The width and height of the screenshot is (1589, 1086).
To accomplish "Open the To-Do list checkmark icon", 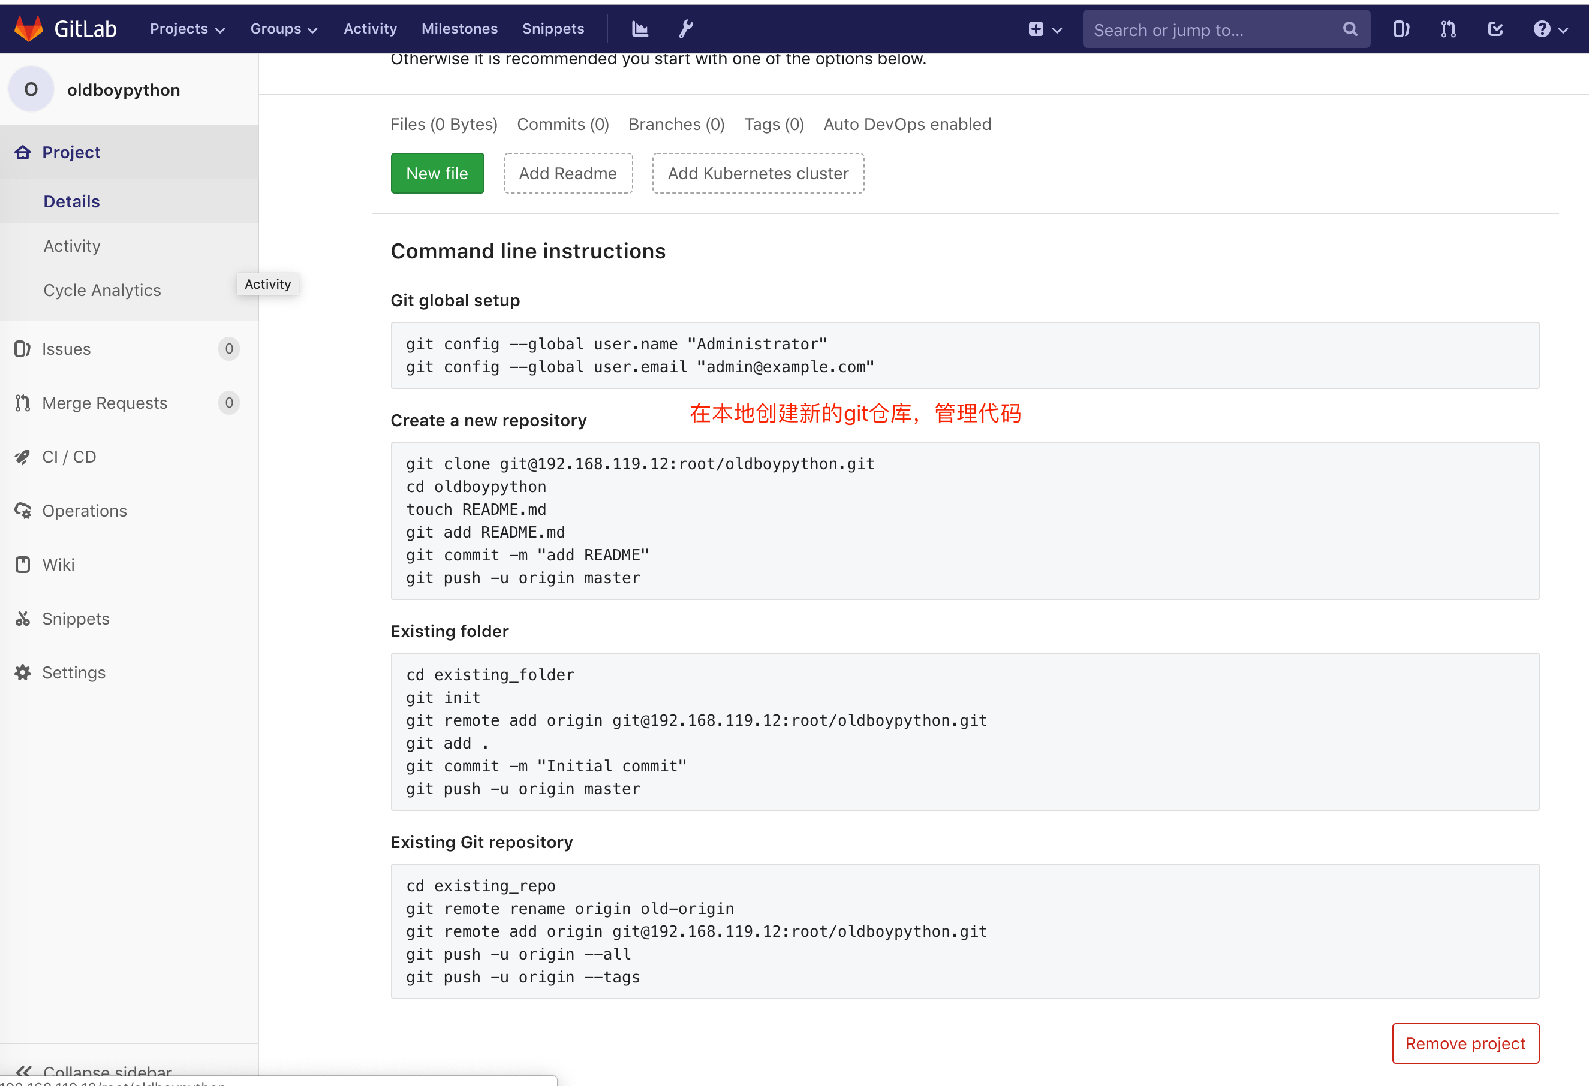I will click(x=1495, y=29).
